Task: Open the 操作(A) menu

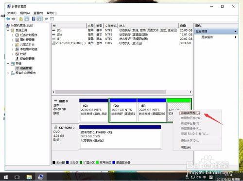Action: point(25,13)
